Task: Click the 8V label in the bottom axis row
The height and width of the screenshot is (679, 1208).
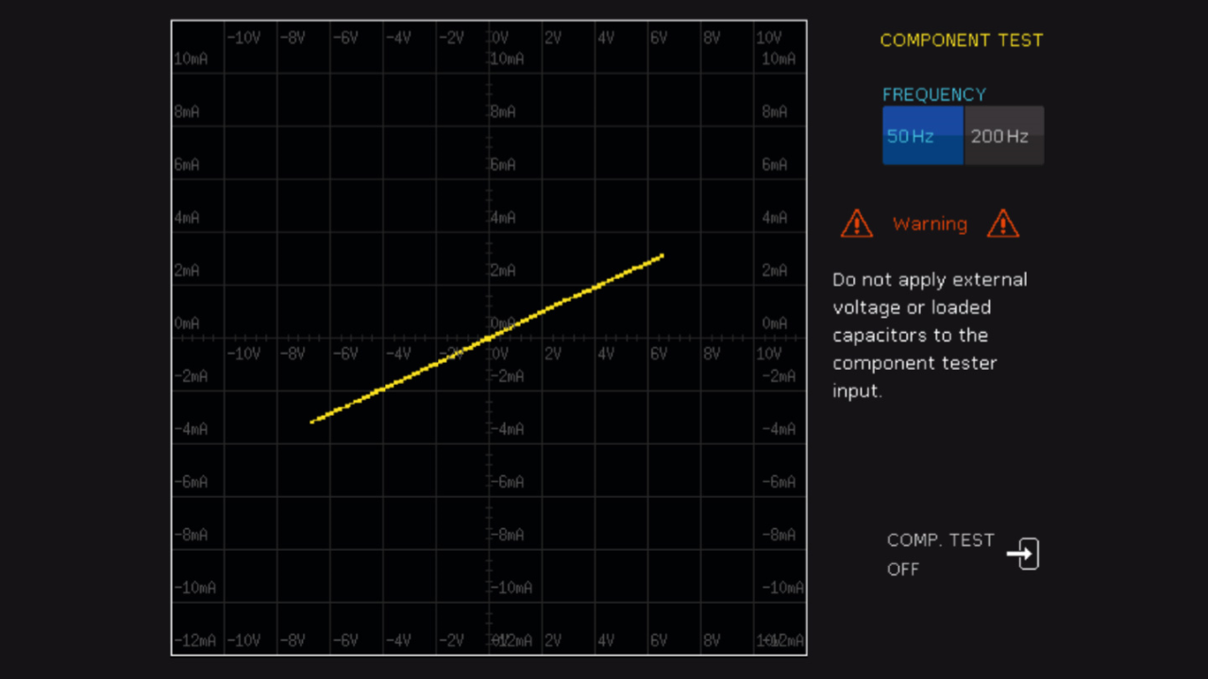Action: coord(712,640)
